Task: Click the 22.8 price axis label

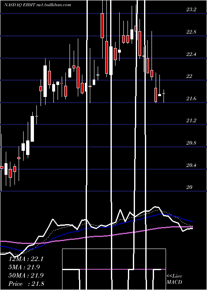Action: tap(191, 32)
